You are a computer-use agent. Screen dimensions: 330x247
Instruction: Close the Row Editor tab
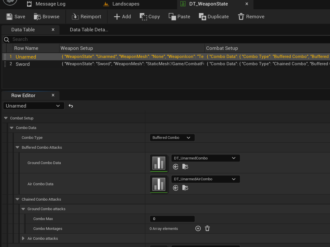[x=53, y=95]
